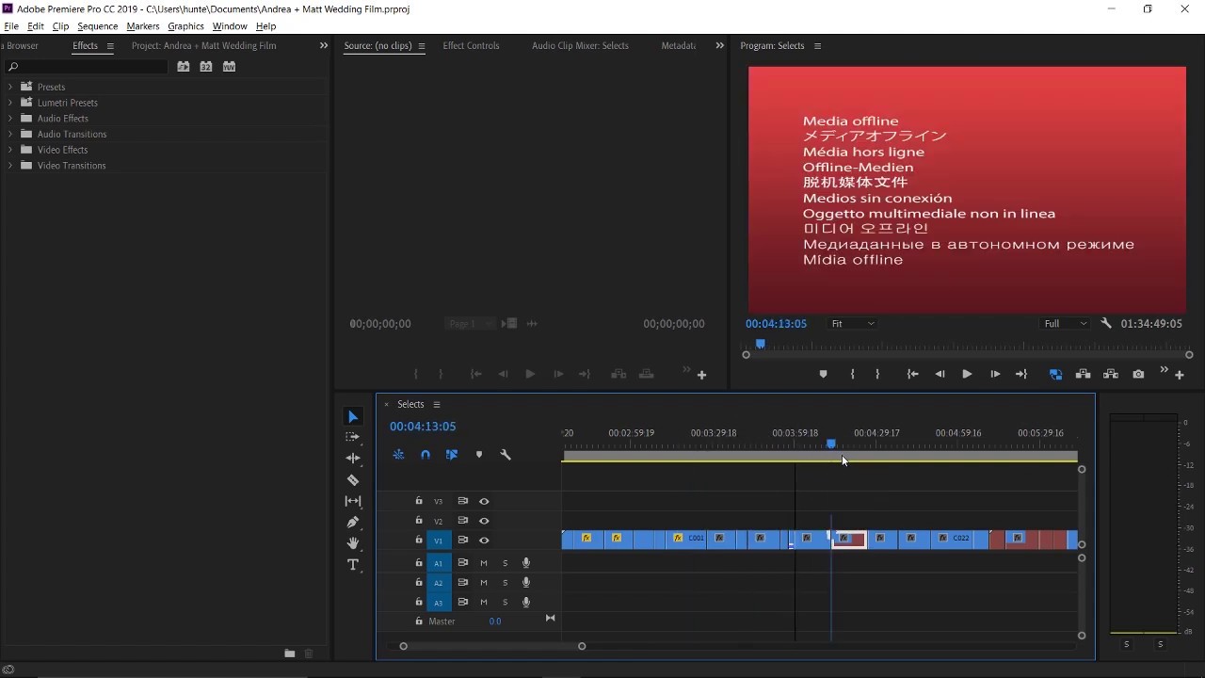Expand the Video Effects folder

pos(10,150)
